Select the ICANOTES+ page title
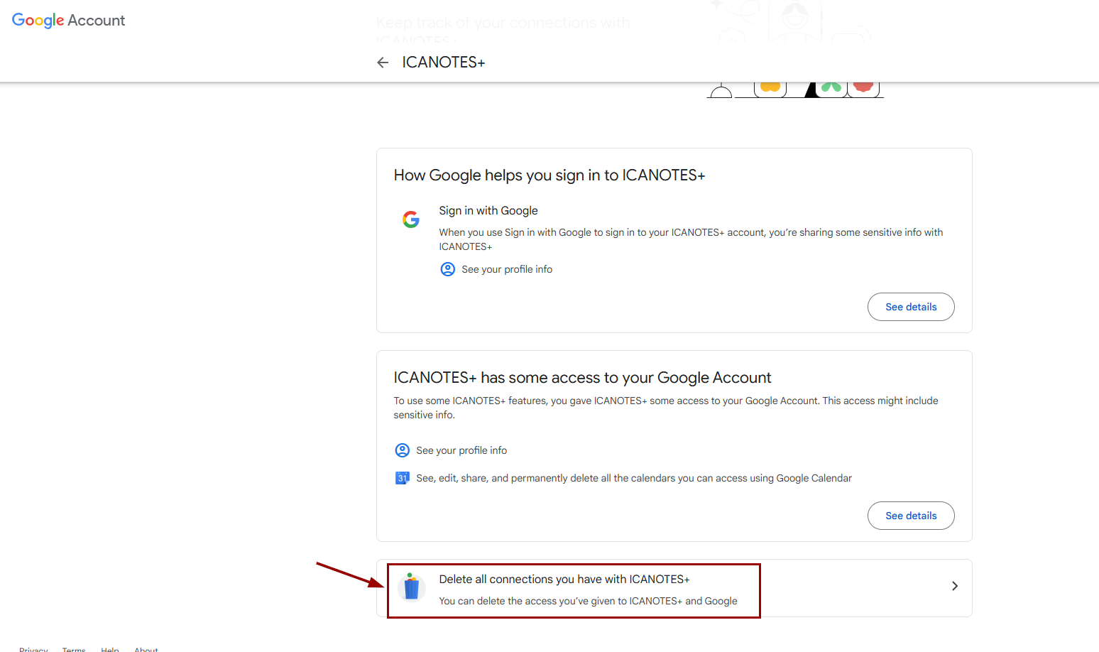The height and width of the screenshot is (652, 1099). coord(444,63)
